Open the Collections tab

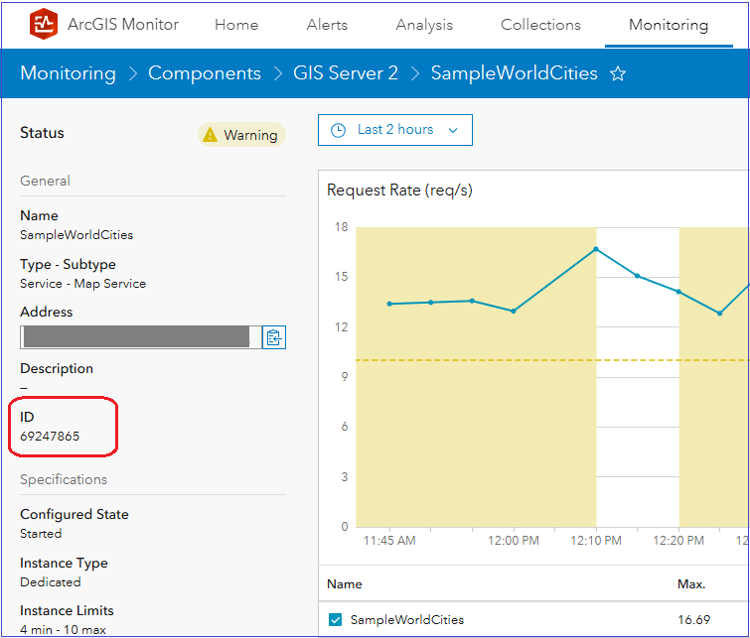coord(540,25)
